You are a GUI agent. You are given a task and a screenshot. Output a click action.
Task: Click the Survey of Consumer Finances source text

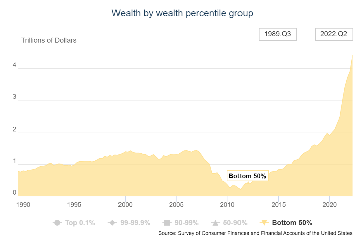256,233
